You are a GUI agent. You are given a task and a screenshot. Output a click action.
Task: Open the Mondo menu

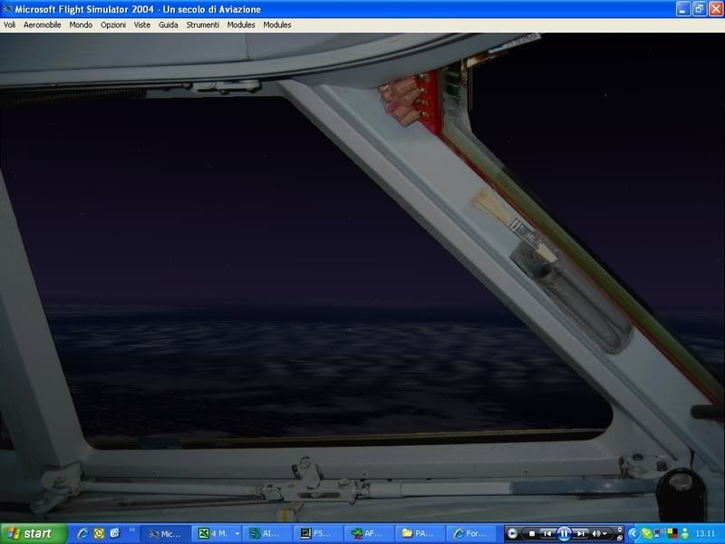click(81, 25)
